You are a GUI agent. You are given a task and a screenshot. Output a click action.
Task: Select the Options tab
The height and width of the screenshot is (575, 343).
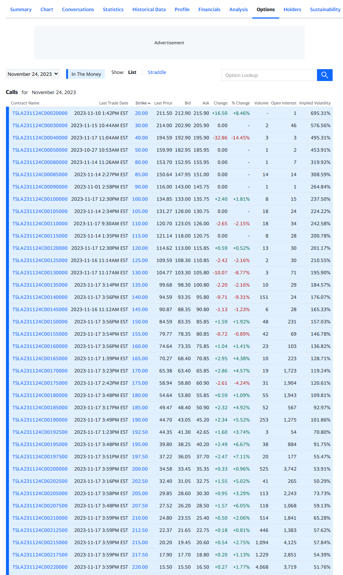tap(266, 9)
